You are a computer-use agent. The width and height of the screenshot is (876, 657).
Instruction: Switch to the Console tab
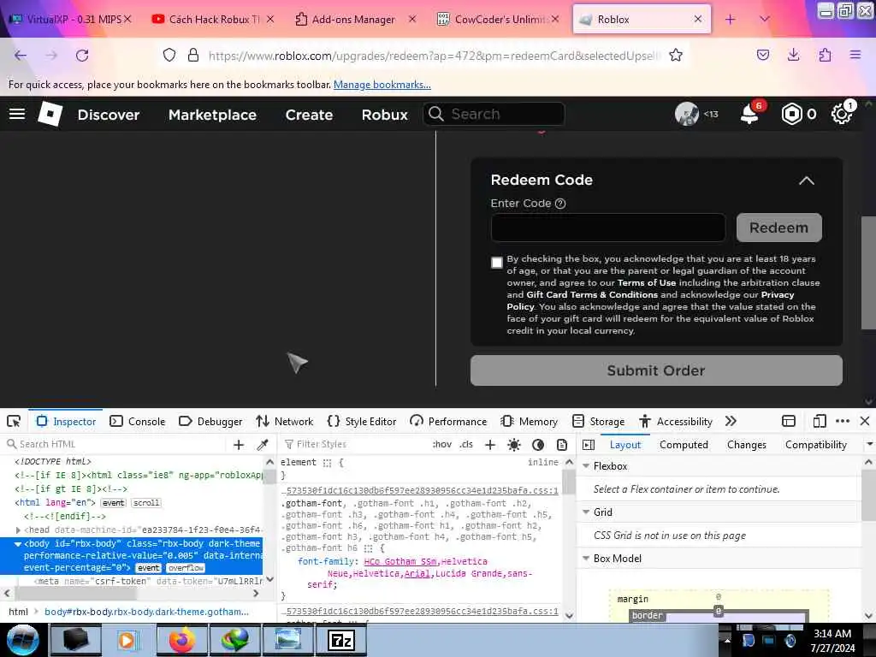(138, 421)
